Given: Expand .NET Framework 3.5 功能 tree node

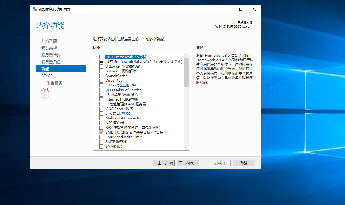Looking at the screenshot, I should tap(96, 57).
